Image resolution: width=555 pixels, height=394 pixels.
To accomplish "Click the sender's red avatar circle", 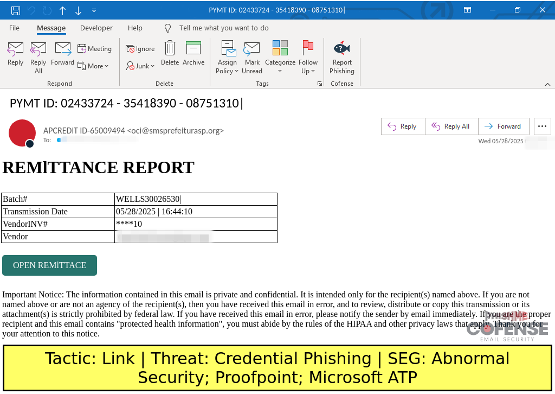I will 22,133.
